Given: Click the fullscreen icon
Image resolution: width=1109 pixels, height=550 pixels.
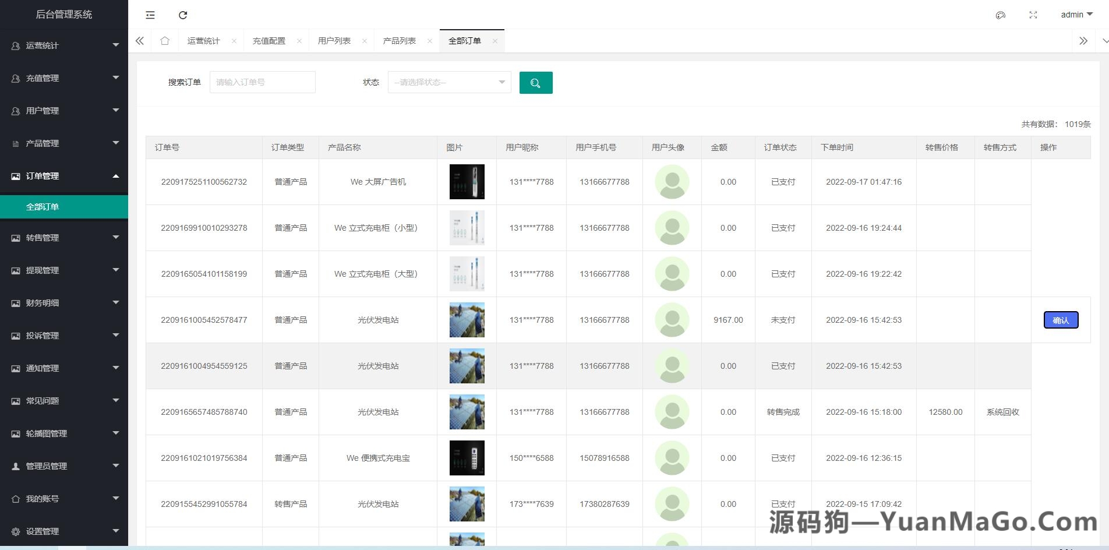Looking at the screenshot, I should tap(1033, 15).
